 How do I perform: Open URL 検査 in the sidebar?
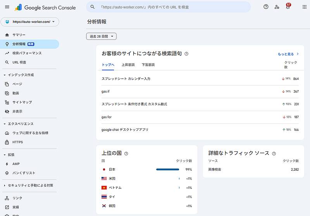coord(30,62)
